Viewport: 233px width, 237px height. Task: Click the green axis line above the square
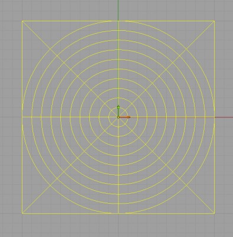[118, 10]
